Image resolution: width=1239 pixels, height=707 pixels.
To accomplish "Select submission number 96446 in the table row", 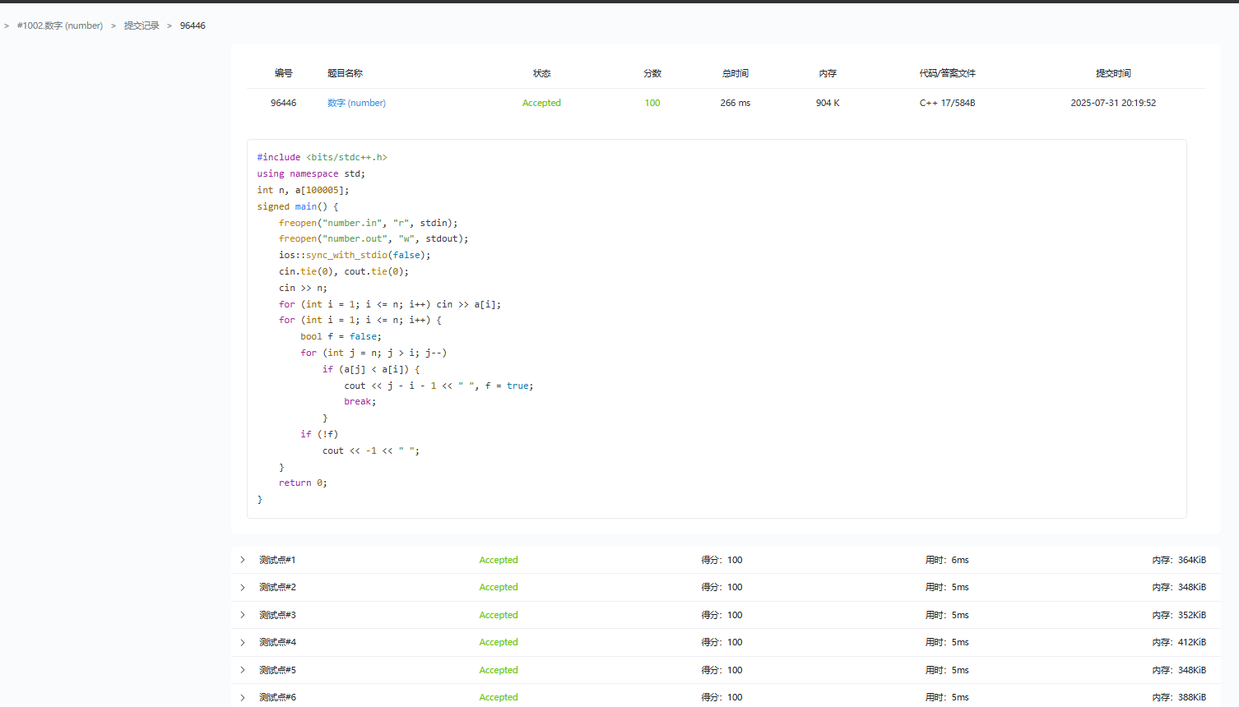I will (x=283, y=103).
